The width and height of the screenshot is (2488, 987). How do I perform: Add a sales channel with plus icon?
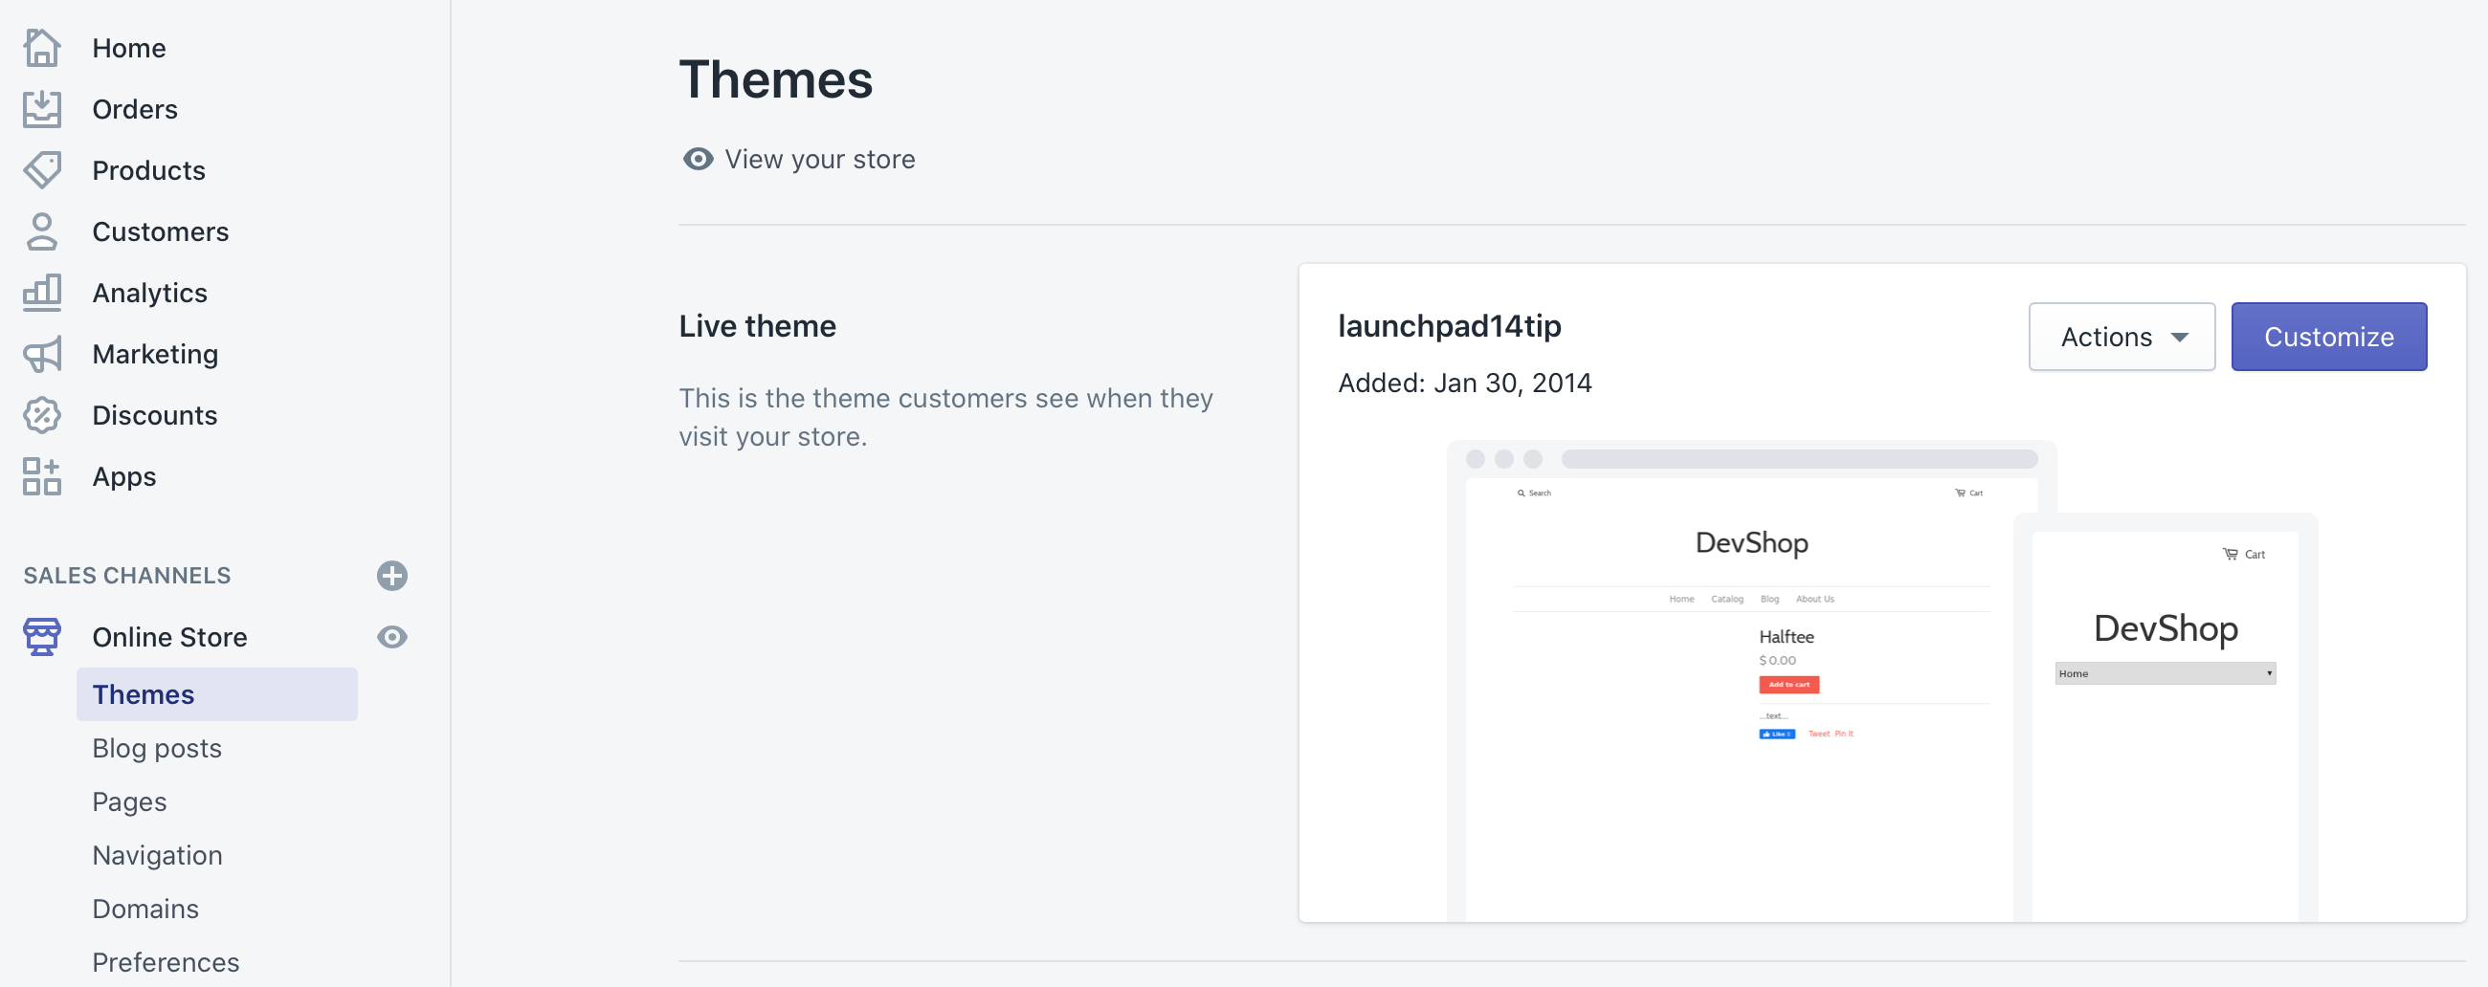click(x=391, y=576)
